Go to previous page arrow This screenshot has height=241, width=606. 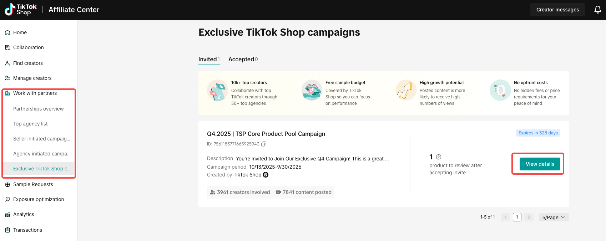505,217
